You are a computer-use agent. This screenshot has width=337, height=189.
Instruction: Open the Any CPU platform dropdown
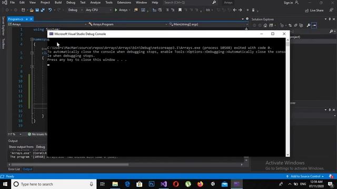pos(98,10)
